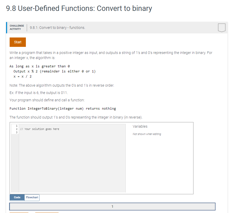
Task: Click the orange Start button
Action: pyautogui.click(x=17, y=42)
